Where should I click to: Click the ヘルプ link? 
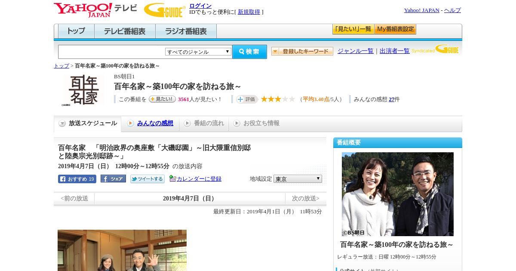tap(452, 10)
